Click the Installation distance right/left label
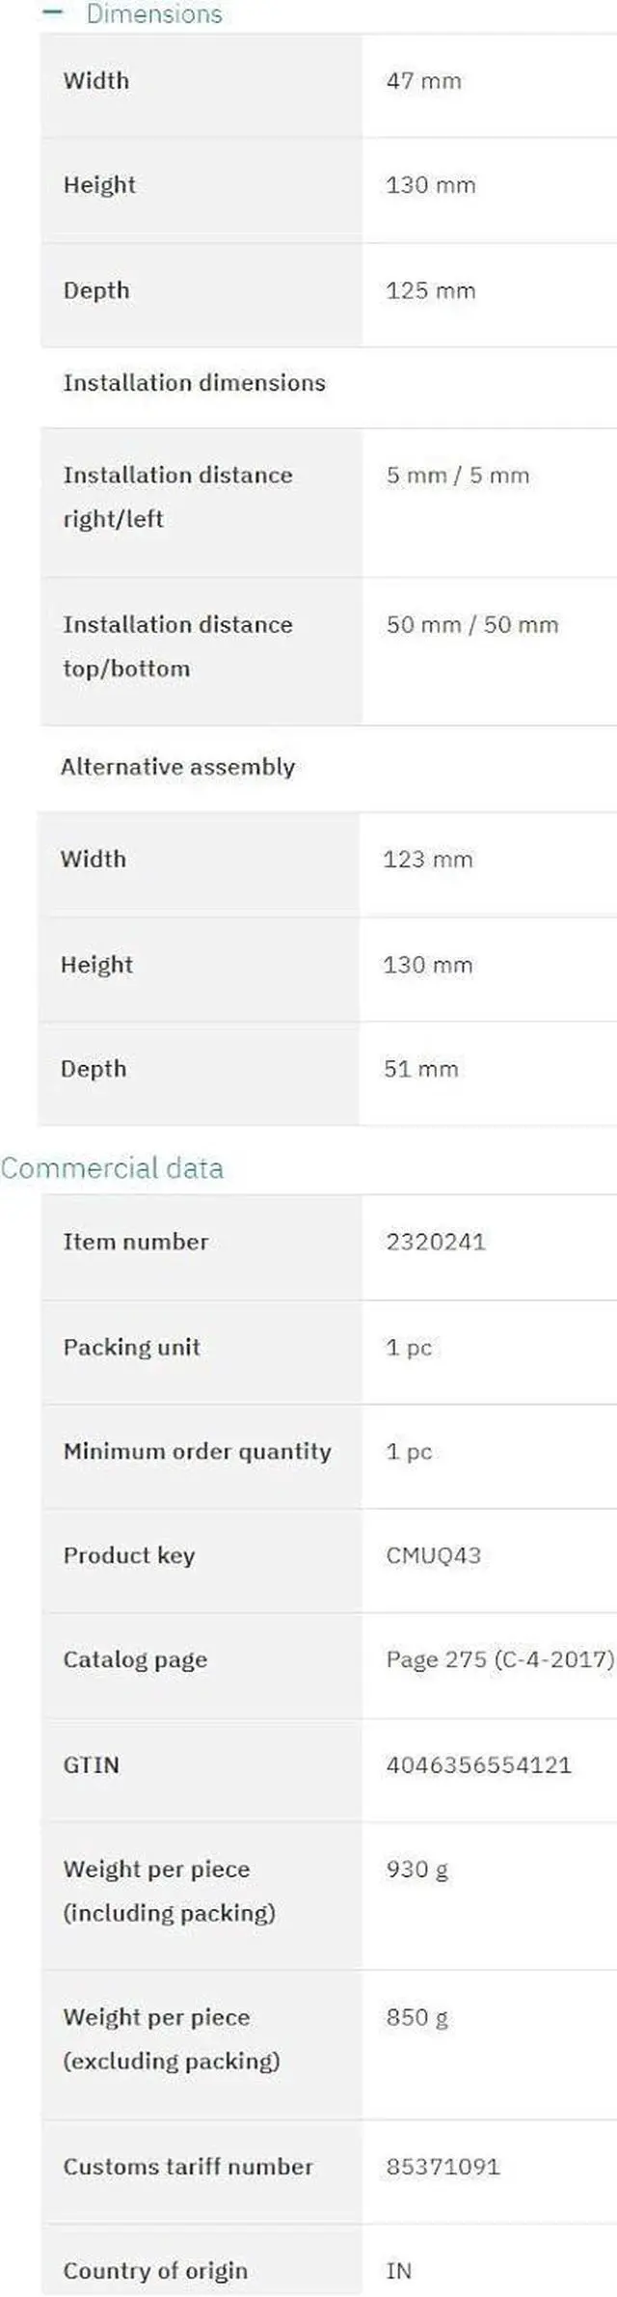 coord(177,496)
